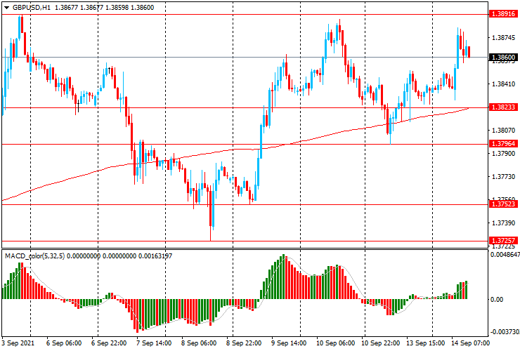Select the 1.37964 red price level label
520x351 pixels.
click(x=504, y=143)
